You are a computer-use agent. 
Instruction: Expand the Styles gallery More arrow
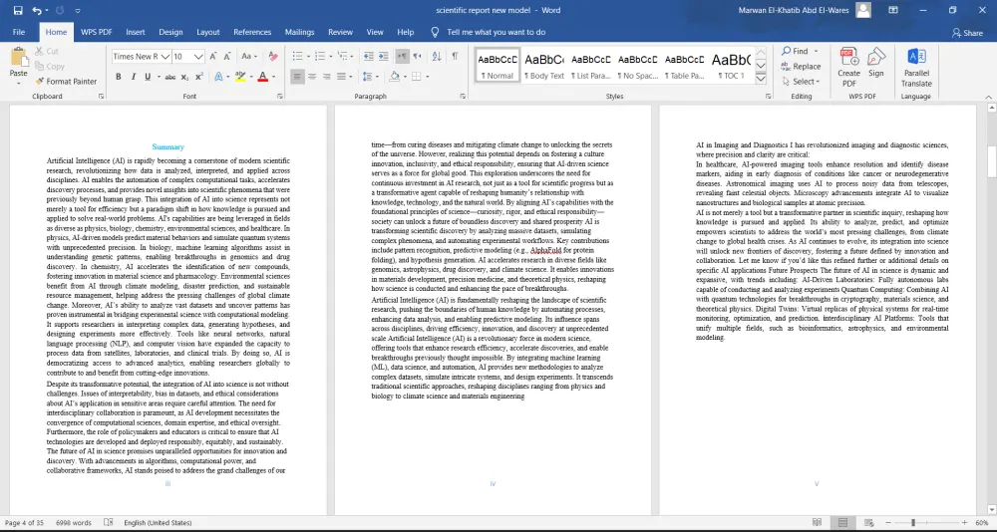761,79
